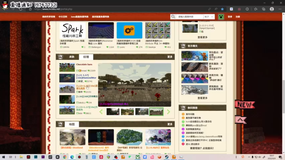Click 查看更多 under 官方博文 list
Viewport: 285px width, 160px height.
coord(202,98)
